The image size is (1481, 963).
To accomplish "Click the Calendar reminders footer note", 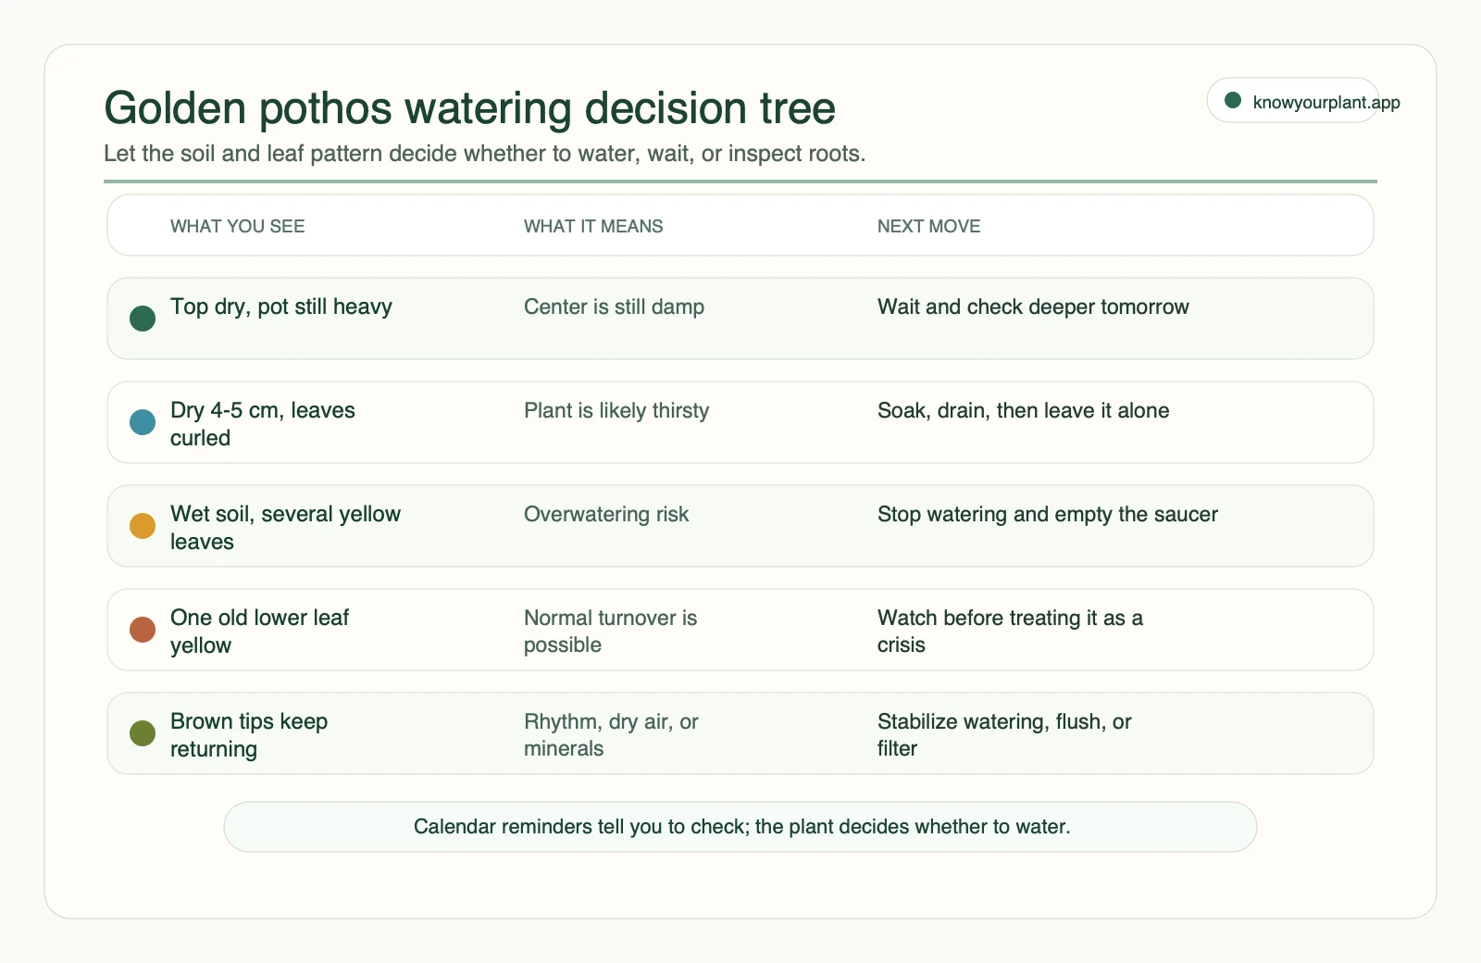I will click(740, 827).
